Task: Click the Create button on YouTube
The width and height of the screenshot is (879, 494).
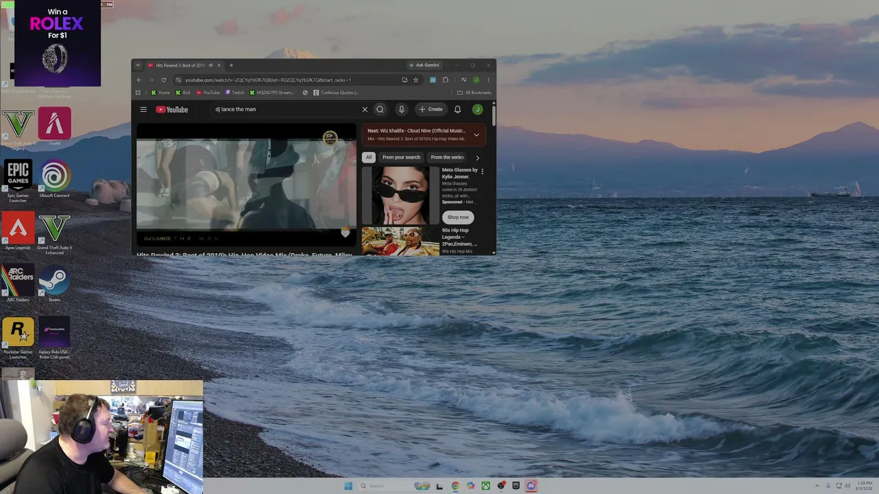Action: (431, 109)
